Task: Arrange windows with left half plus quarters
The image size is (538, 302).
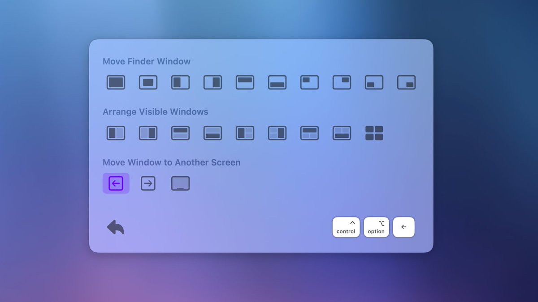Action: 245,133
